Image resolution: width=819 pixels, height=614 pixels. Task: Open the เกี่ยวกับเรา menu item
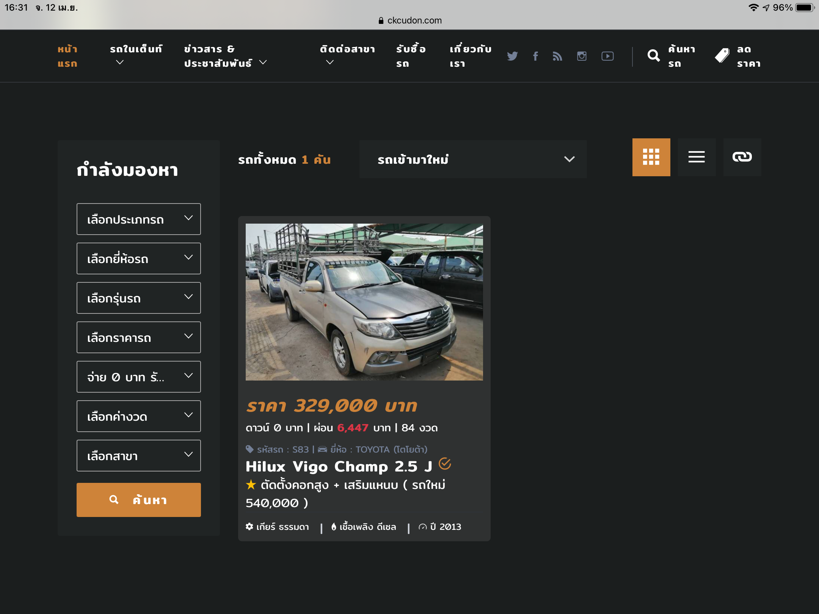click(x=470, y=56)
